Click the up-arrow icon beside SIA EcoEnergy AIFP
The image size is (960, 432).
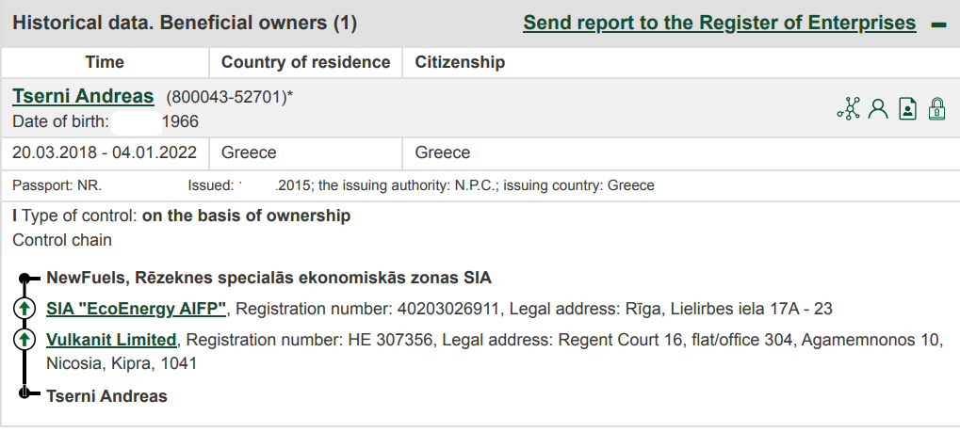point(24,308)
